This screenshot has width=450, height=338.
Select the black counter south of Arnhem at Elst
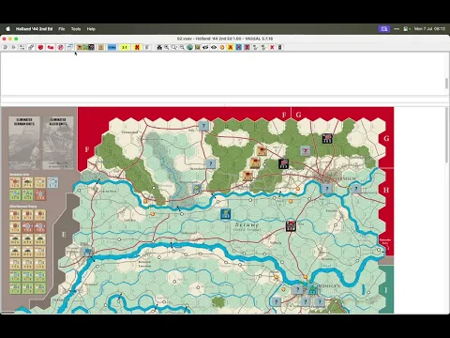[x=291, y=226]
